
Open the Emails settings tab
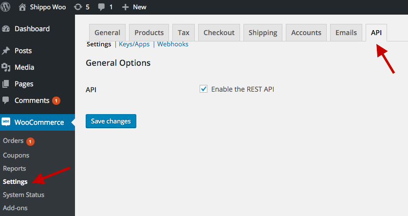point(346,33)
